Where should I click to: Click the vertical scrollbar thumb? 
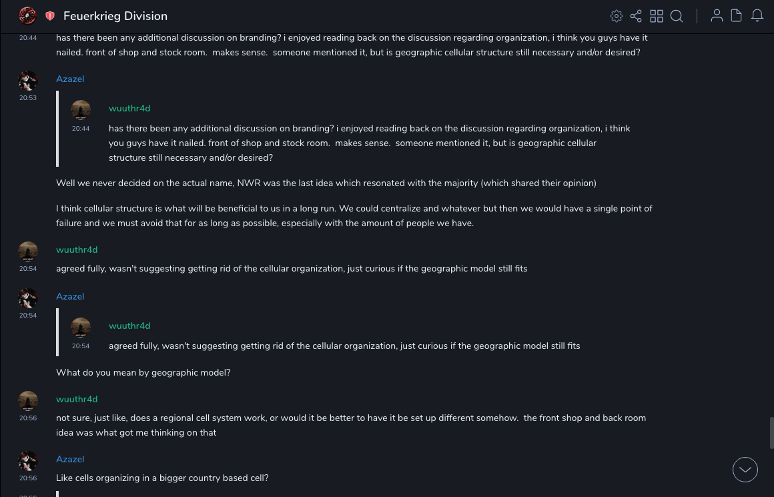(x=771, y=433)
